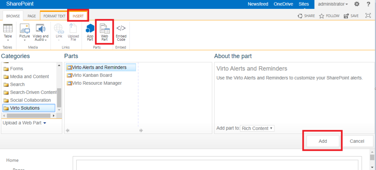This screenshot has height=170, width=376.
Task: Expand the Upload a Web Part dropdown
Action: (24, 123)
